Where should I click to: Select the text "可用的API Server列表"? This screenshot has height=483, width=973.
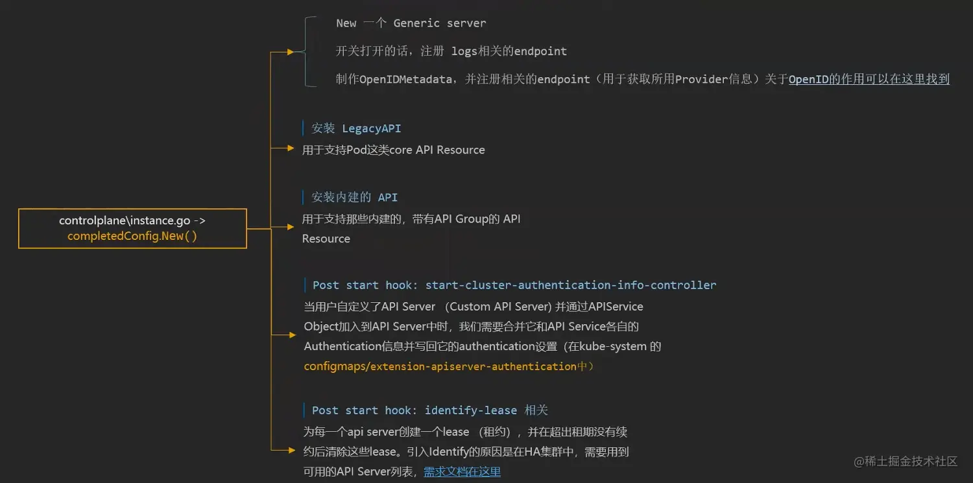tap(359, 471)
